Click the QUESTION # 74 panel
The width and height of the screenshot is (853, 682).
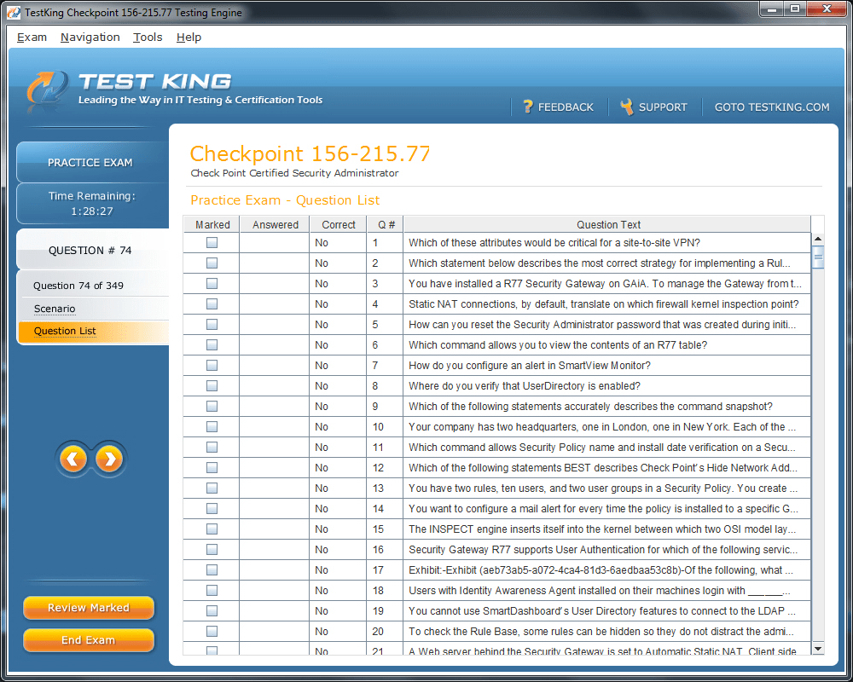point(90,250)
